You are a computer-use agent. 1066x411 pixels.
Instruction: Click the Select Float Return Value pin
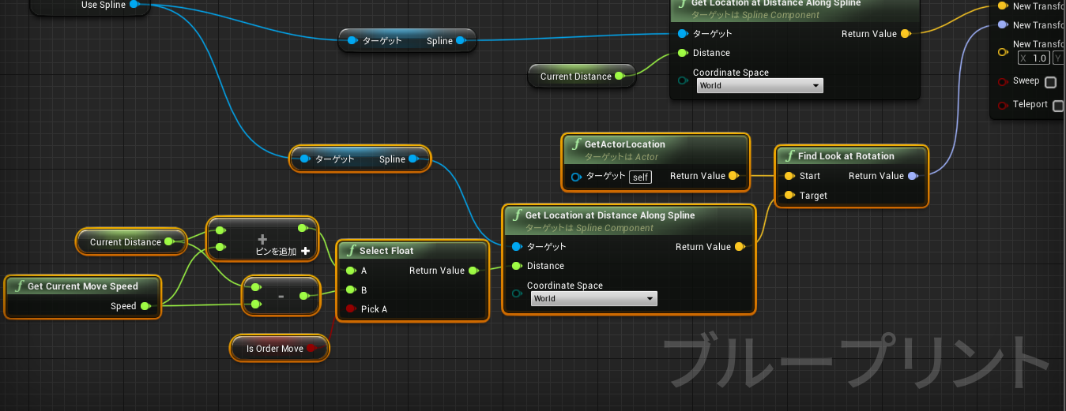point(473,271)
